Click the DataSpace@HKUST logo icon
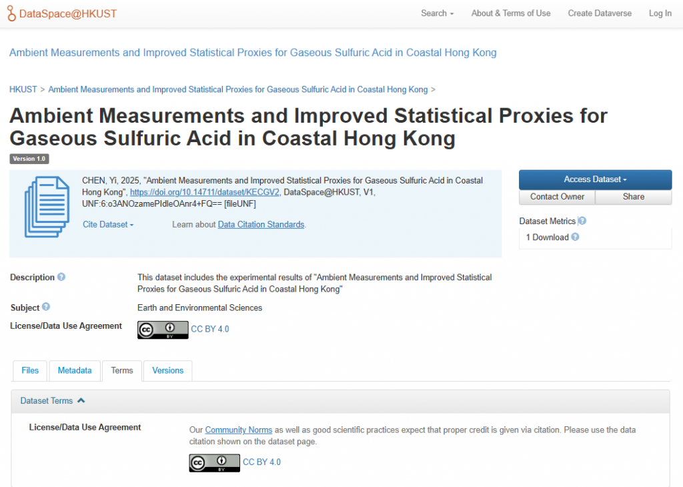Image resolution: width=683 pixels, height=487 pixels. pos(13,13)
